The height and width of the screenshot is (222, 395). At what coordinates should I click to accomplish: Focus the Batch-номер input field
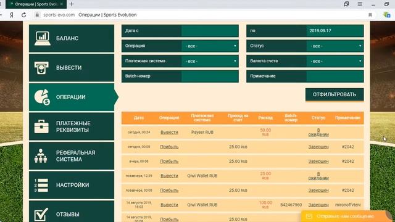point(210,76)
